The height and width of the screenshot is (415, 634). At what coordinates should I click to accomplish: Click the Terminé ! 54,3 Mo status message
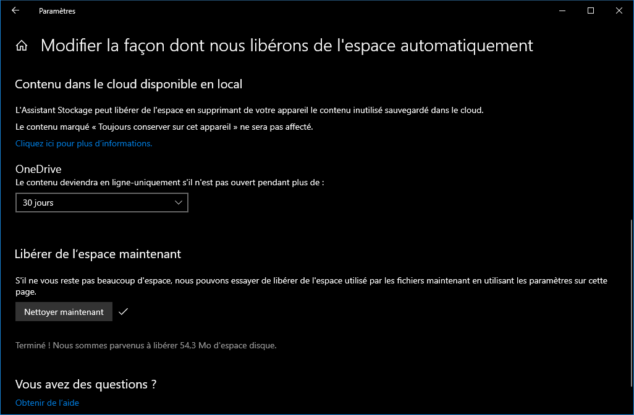pyautogui.click(x=146, y=345)
